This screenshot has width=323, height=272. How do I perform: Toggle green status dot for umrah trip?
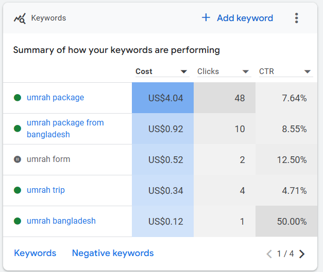[x=18, y=190]
